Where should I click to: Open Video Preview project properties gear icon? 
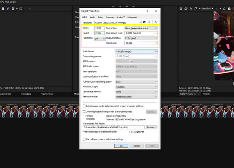(181, 9)
